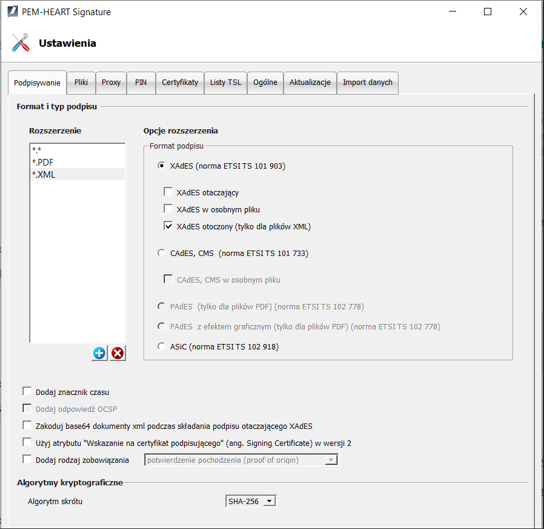This screenshot has width=544, height=529.
Task: Toggle base64 encoding of xml documents
Action: (27, 426)
